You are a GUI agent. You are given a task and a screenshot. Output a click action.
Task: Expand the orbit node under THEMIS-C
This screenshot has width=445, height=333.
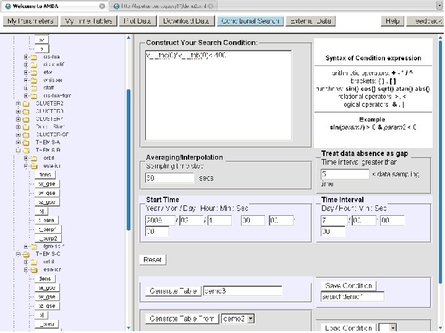26,262
